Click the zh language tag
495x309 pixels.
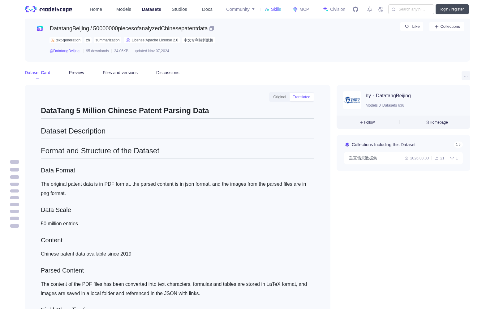88,40
